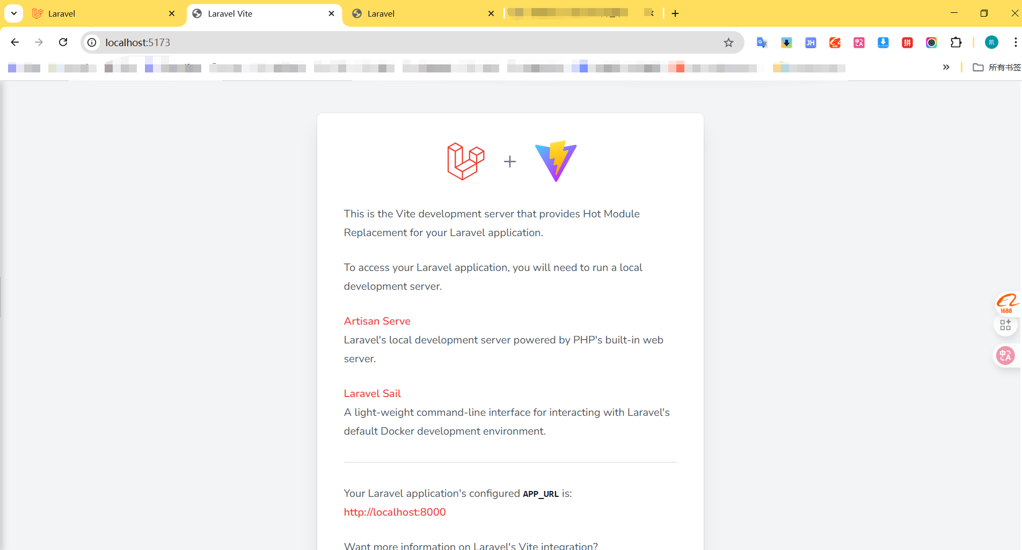The image size is (1022, 550).
Task: Open the Laravel Sail link
Action: click(373, 393)
